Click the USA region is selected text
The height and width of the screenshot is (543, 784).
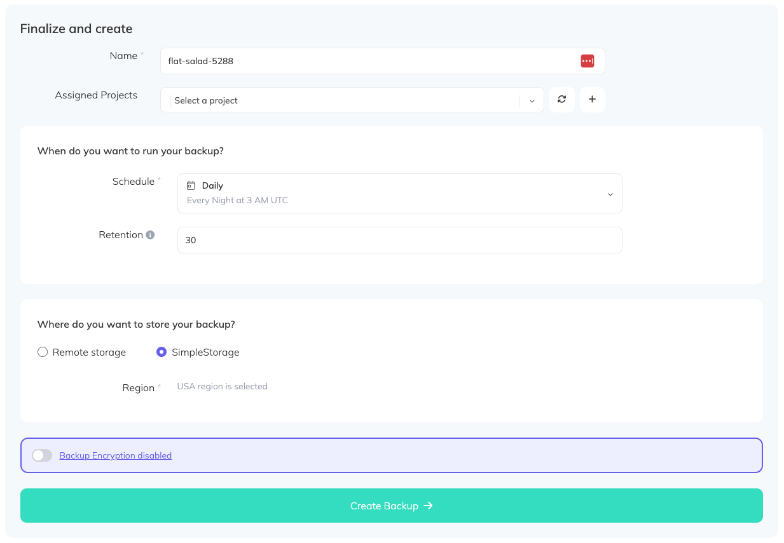222,386
